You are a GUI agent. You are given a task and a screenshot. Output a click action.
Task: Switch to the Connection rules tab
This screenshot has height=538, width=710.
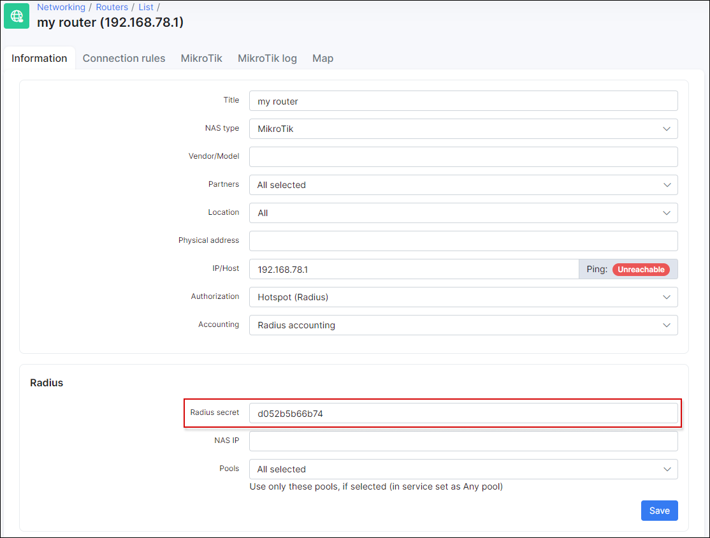point(124,59)
